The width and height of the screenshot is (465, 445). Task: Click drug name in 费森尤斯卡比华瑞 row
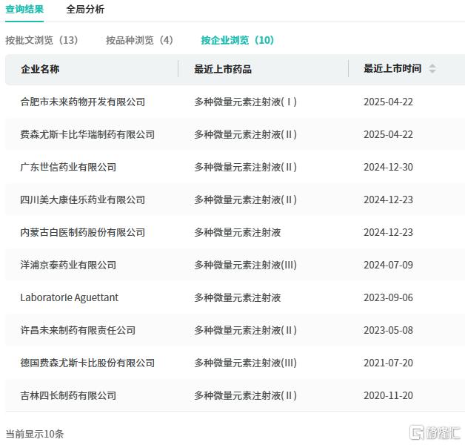(246, 134)
